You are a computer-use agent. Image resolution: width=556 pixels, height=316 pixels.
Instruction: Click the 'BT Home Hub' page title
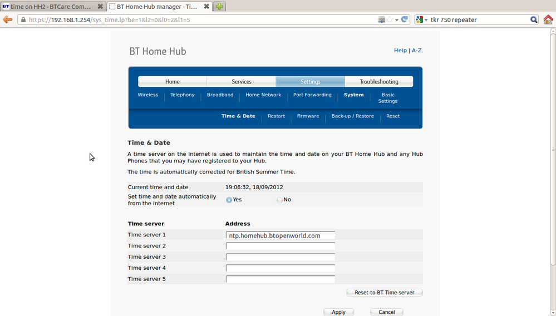tap(158, 51)
